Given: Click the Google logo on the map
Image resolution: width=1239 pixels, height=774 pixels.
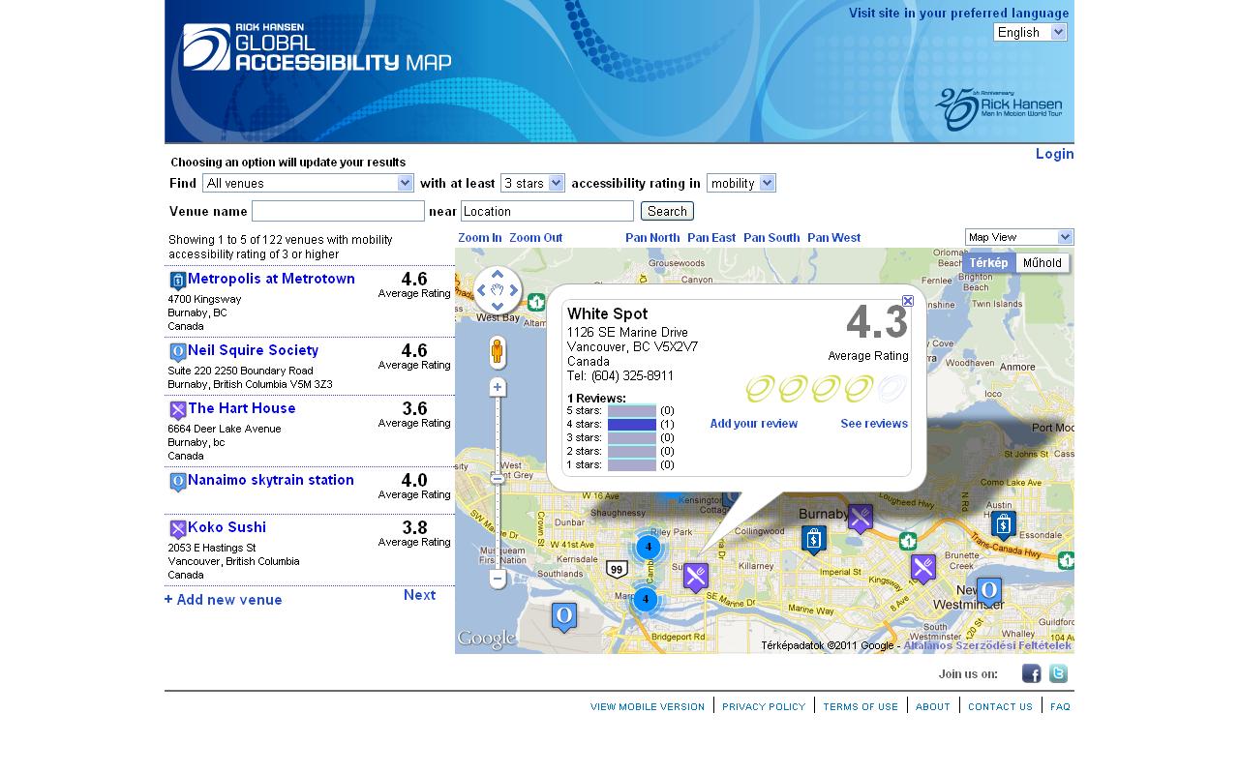Looking at the screenshot, I should [487, 640].
